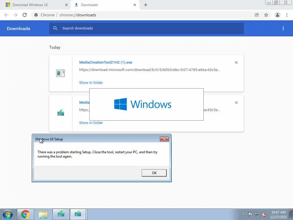
Task: Minimize the Chrome window
Action: (x=269, y=3)
